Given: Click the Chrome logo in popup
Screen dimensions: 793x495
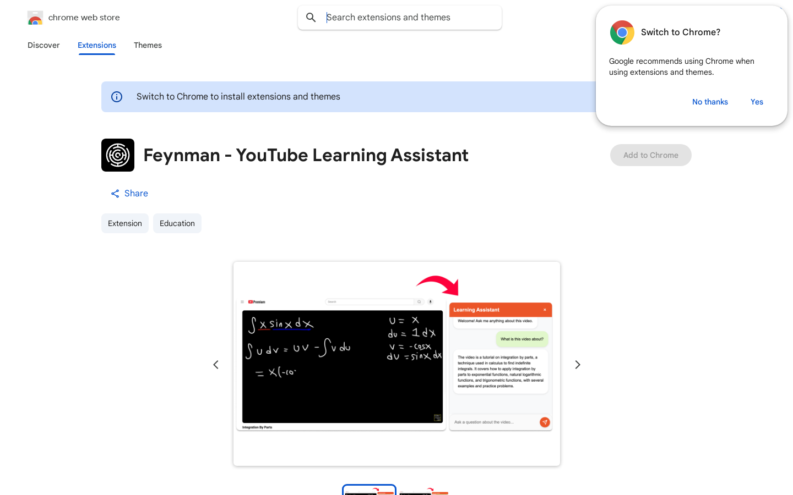Looking at the screenshot, I should pos(622,32).
